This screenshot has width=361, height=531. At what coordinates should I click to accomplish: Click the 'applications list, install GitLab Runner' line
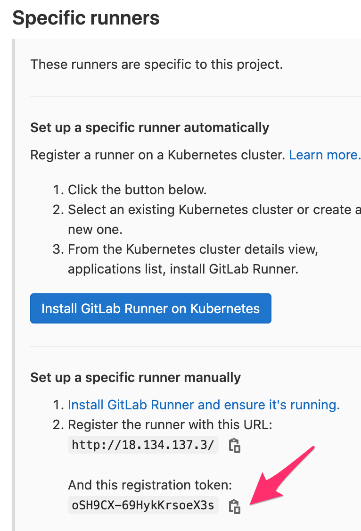[183, 269]
